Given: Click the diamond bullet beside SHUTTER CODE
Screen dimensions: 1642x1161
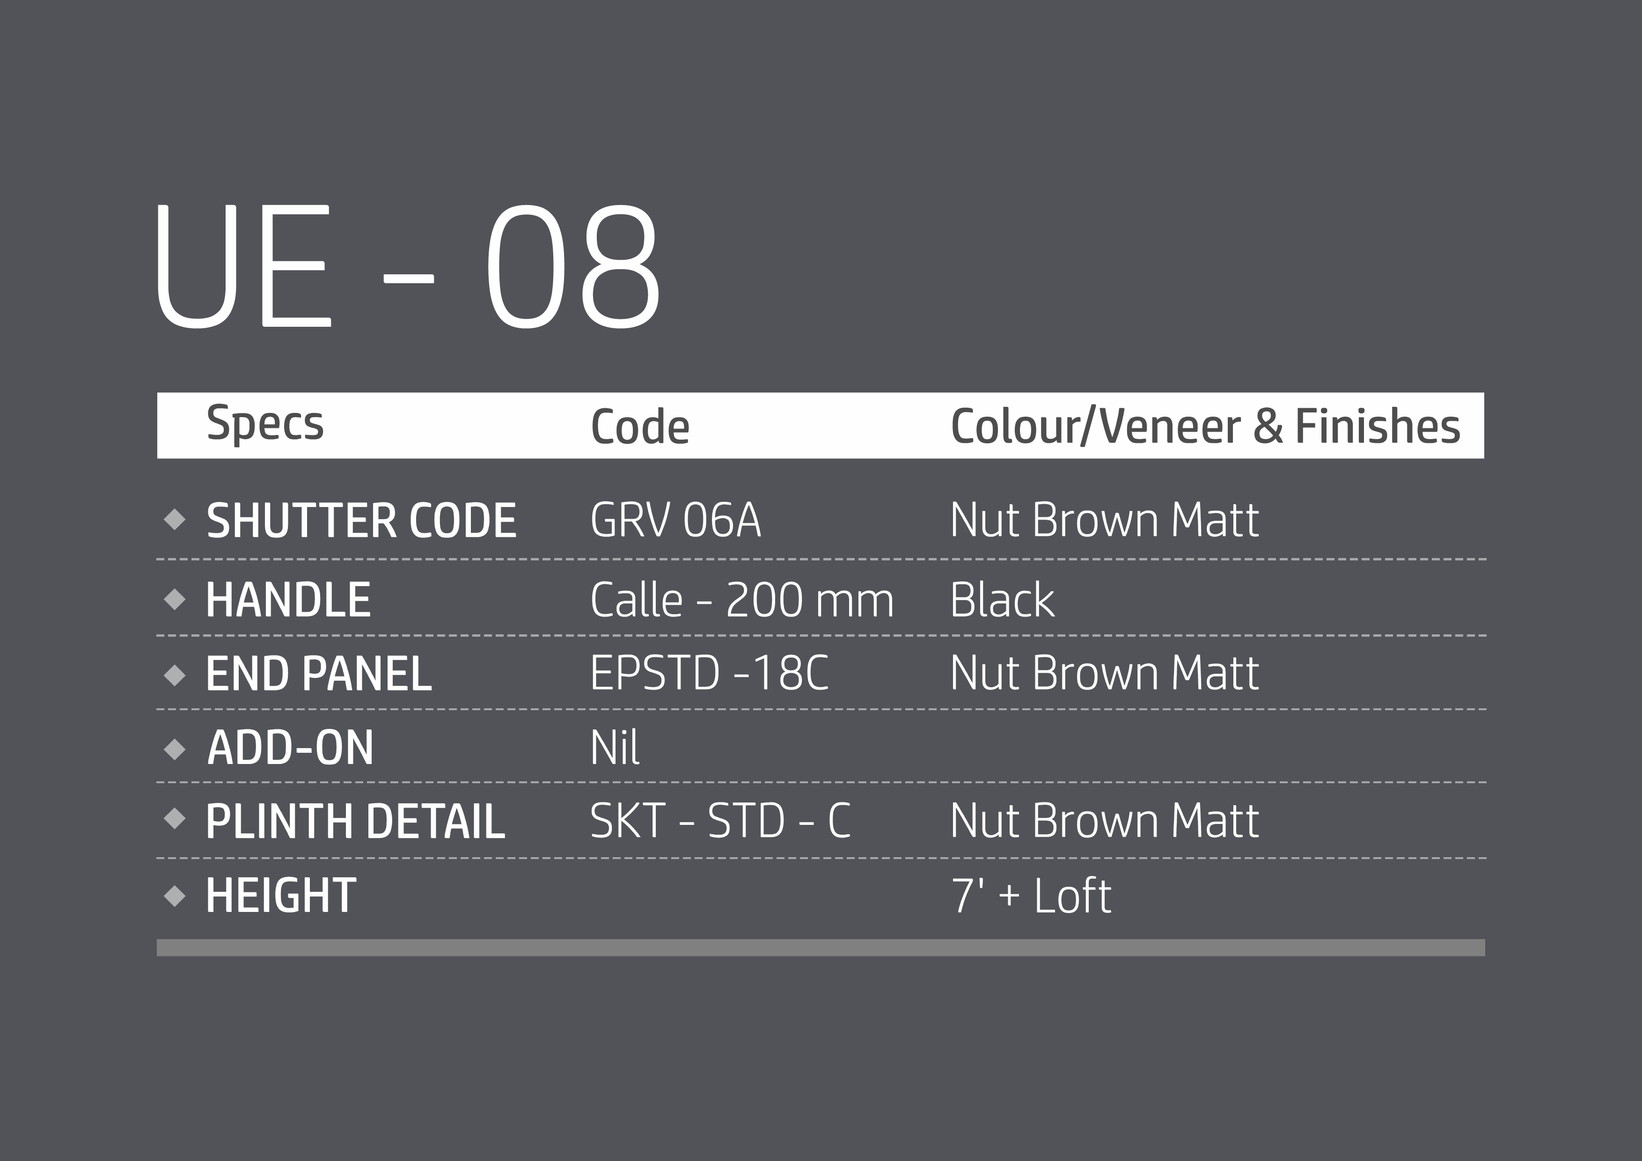Looking at the screenshot, I should [x=175, y=519].
